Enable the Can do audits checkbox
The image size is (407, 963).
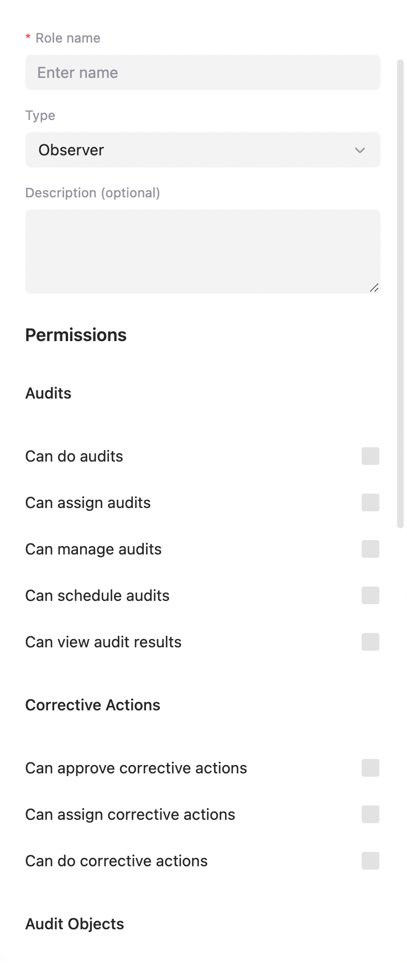click(371, 456)
